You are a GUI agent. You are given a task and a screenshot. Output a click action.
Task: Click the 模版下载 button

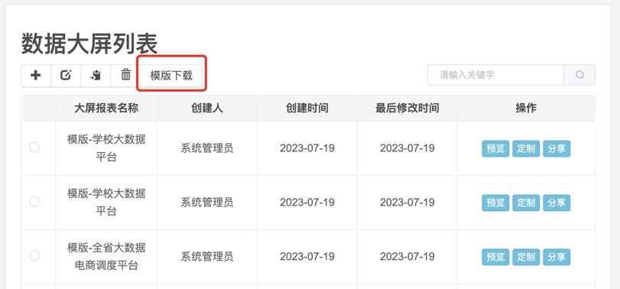(x=171, y=75)
